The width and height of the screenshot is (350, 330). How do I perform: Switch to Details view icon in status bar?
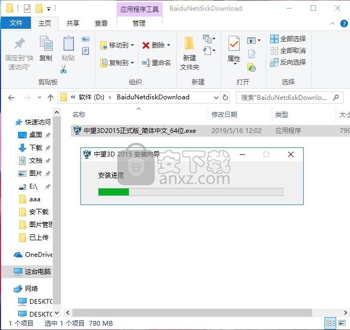[x=331, y=323]
